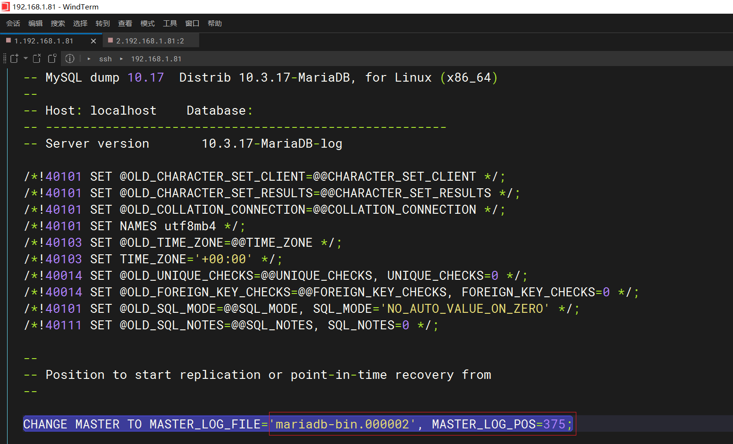Open the 转到 menu
733x444 pixels.
(102, 23)
